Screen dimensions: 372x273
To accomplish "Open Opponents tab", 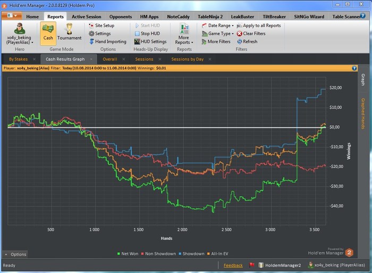I will (121, 16).
